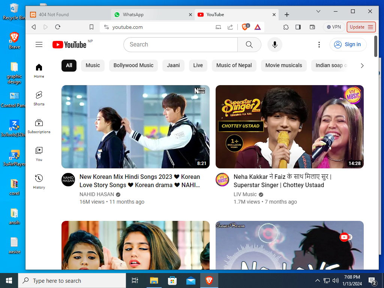Click the Sign in button
The width and height of the screenshot is (384, 288).
pos(348,45)
